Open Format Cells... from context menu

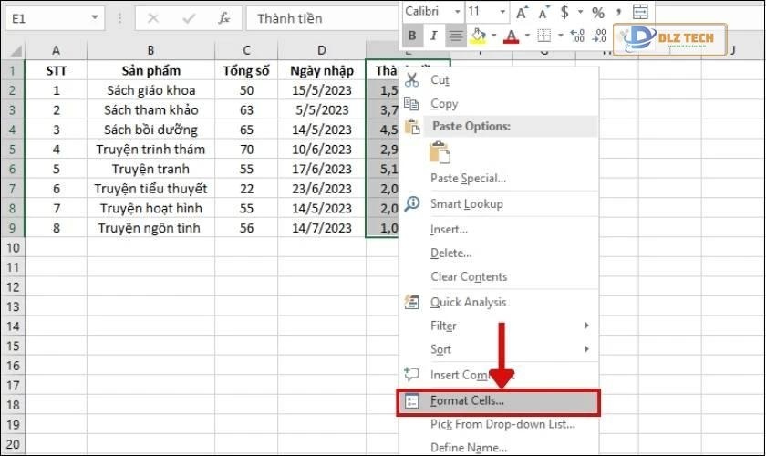coord(498,402)
